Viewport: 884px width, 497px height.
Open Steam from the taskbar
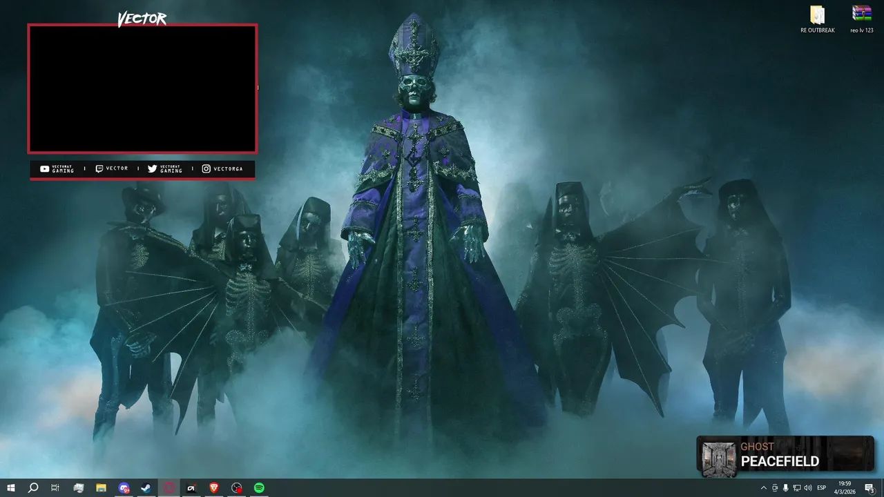click(x=146, y=488)
